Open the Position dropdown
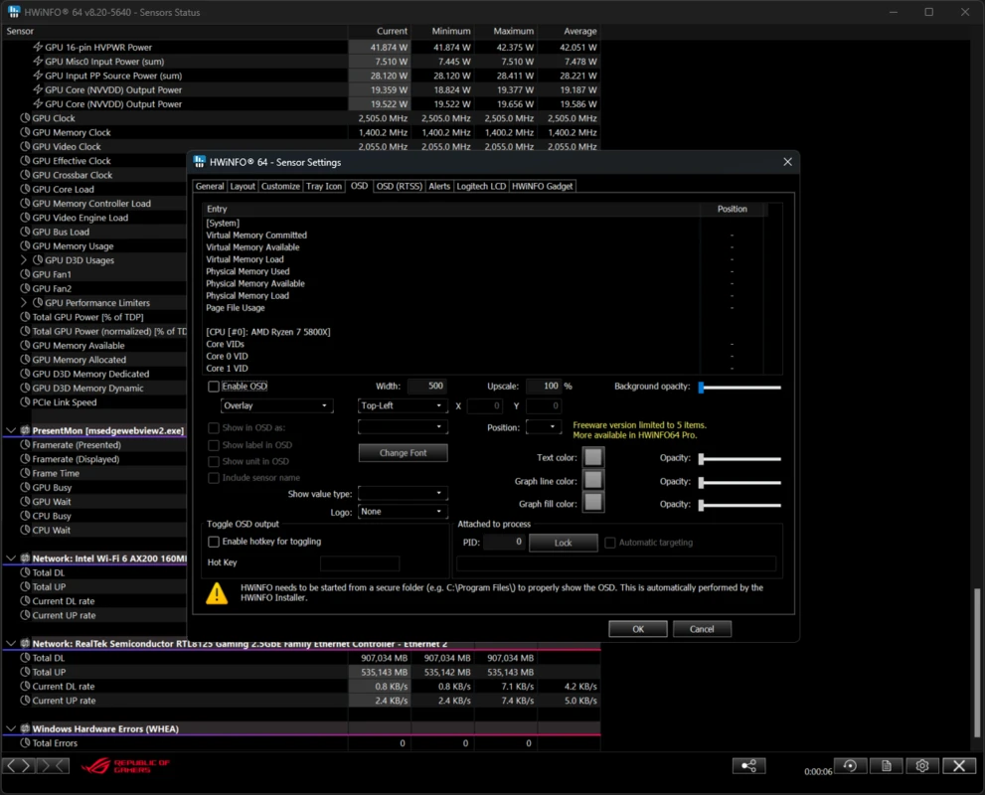 tap(544, 427)
